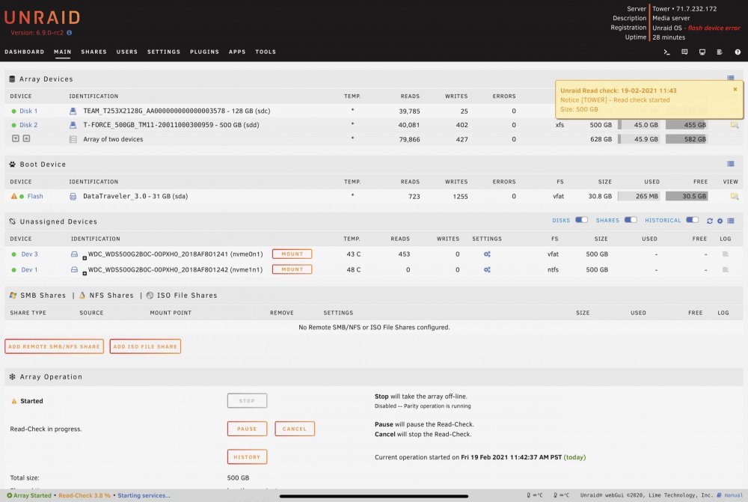Click NFS Shares heading
This screenshot has height=502, width=748.
111,296
